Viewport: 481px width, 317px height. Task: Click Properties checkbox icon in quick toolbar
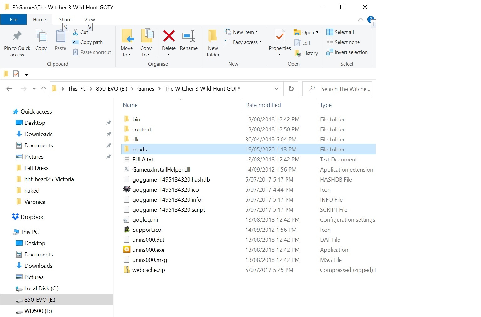16,74
